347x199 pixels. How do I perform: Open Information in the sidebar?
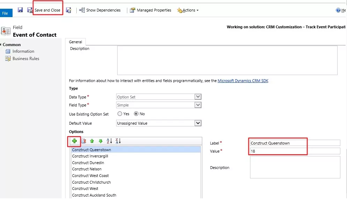click(x=23, y=51)
